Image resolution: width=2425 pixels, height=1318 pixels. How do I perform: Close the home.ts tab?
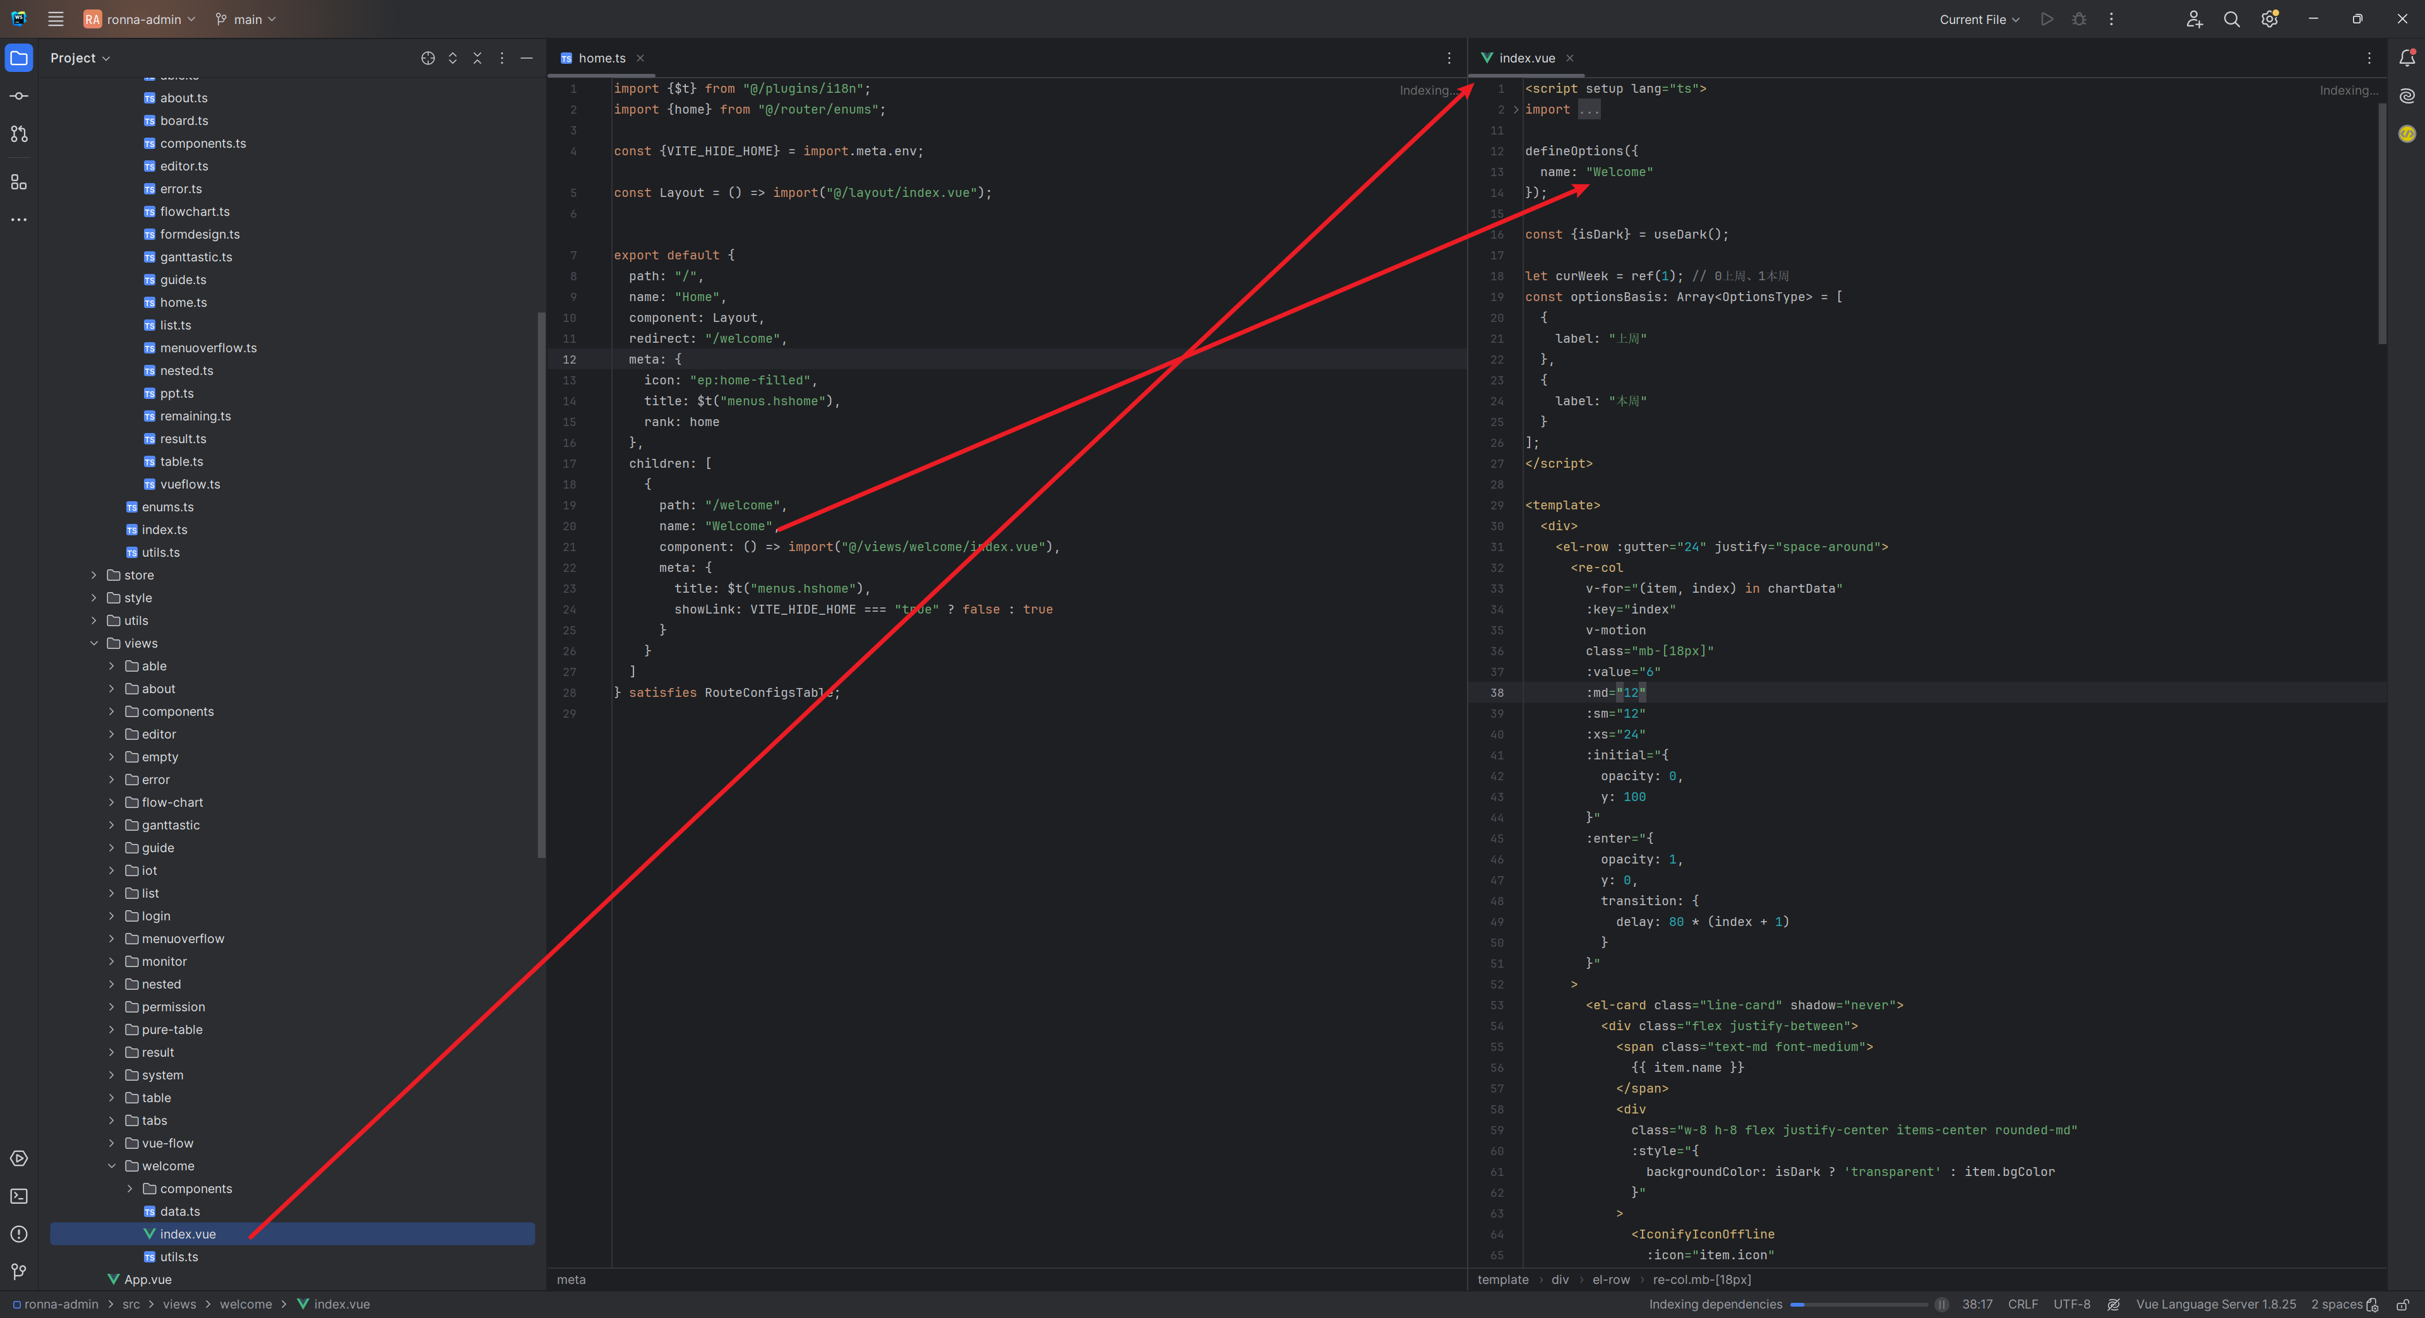(x=640, y=58)
